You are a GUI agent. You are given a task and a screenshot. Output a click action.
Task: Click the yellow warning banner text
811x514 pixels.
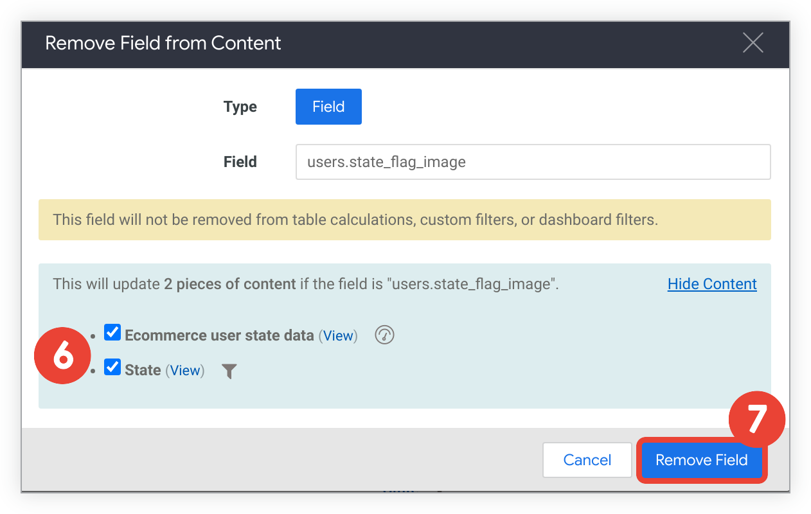tap(355, 220)
